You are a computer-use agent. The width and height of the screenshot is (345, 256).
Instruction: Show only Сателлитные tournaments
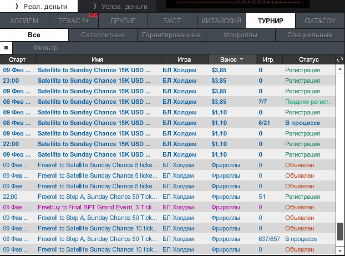(x=103, y=35)
